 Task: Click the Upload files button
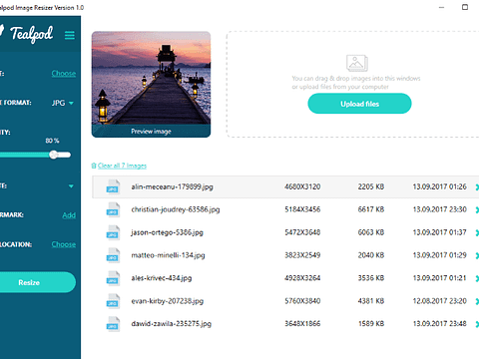[x=359, y=104]
